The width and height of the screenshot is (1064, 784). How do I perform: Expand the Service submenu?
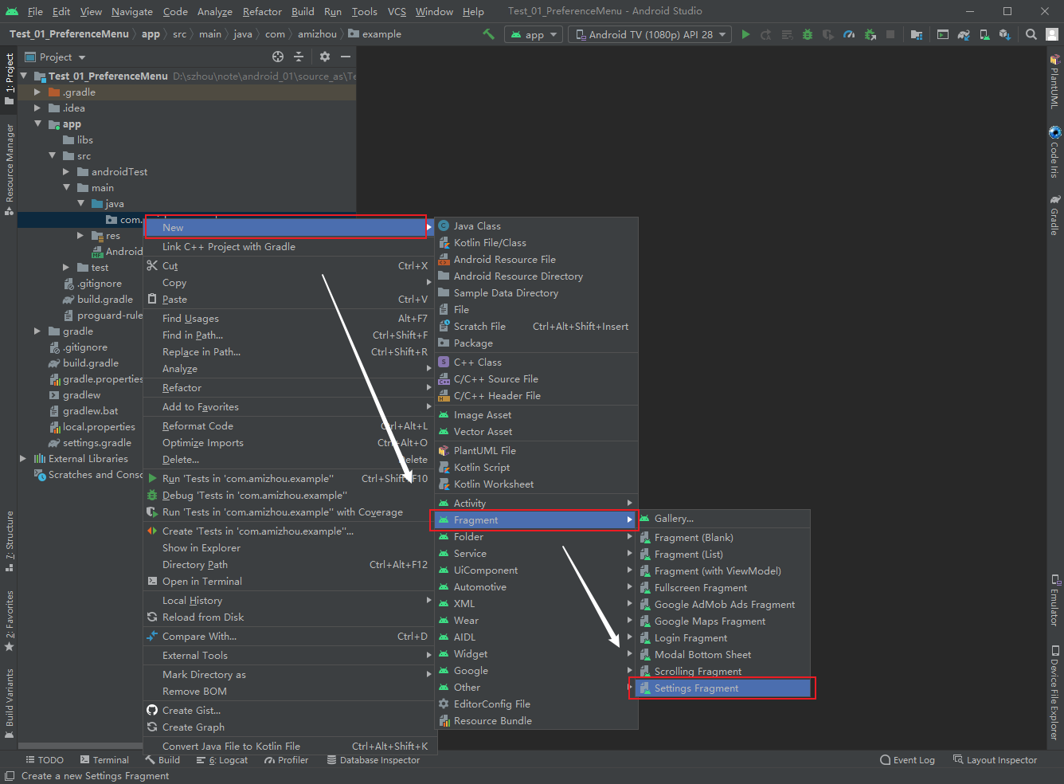click(x=537, y=554)
